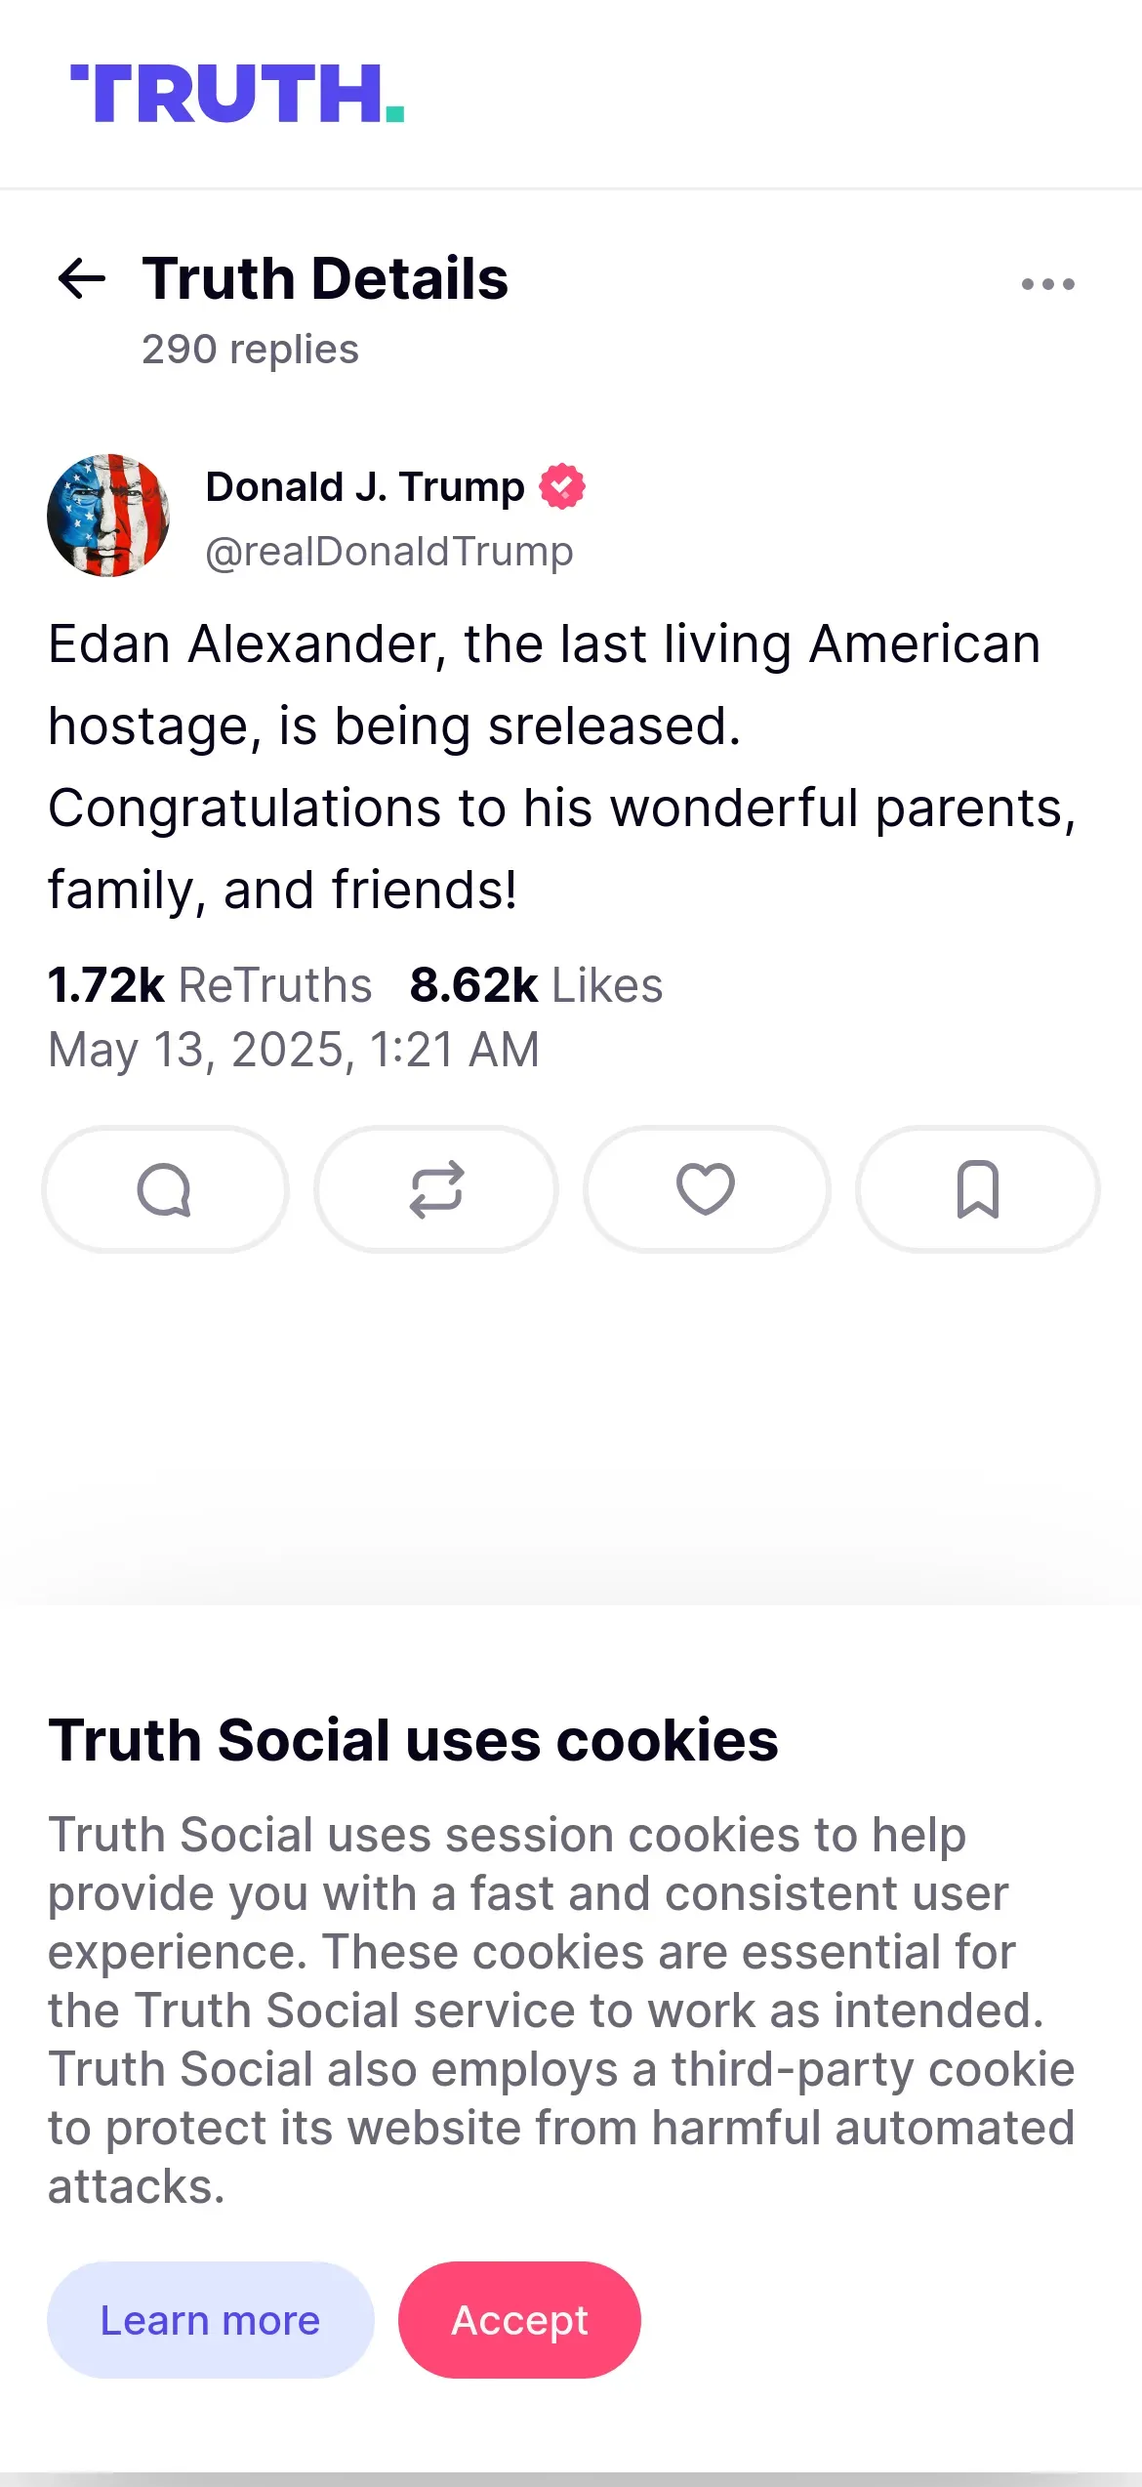1142x2487 pixels.
Task: View the 8.62k Likes list
Action: (x=536, y=985)
